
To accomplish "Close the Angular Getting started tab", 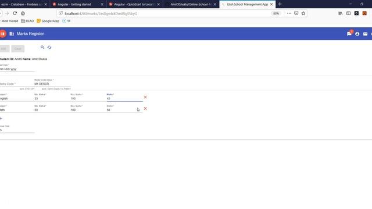I will click(102, 4).
